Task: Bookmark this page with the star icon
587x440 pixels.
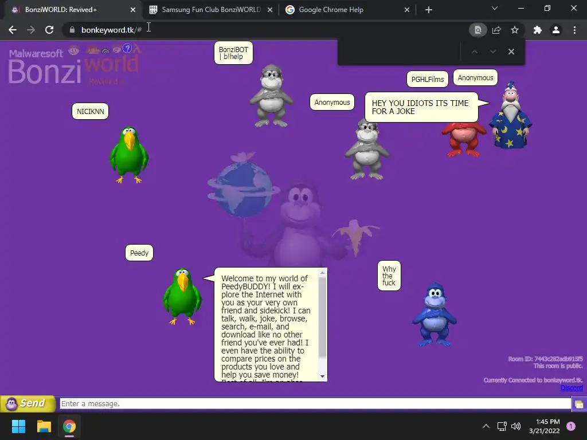Action: point(515,30)
